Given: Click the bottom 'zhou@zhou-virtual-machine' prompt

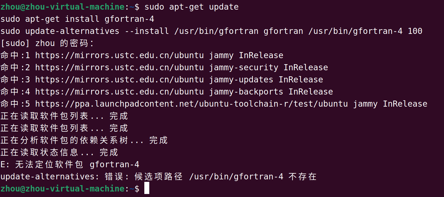Looking at the screenshot, I should coord(62,189).
